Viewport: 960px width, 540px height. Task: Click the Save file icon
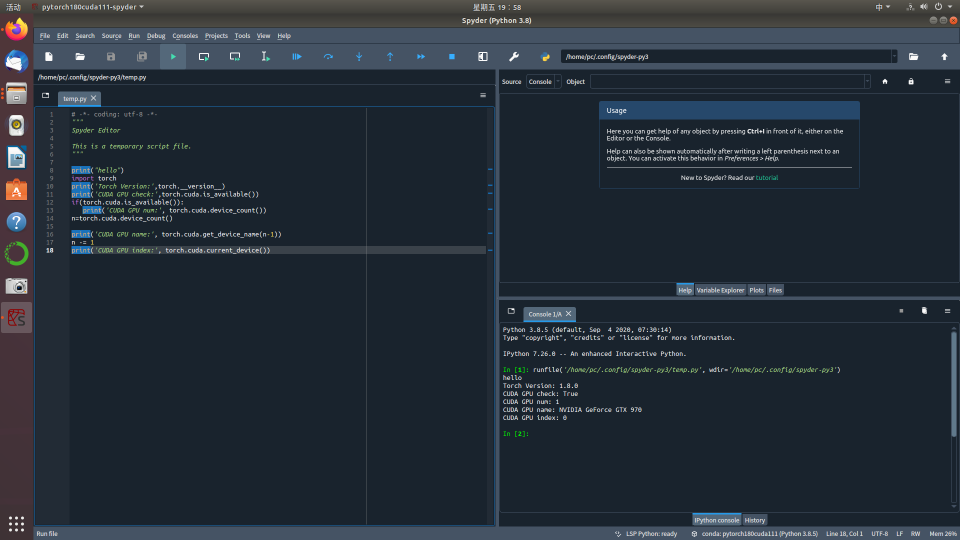pyautogui.click(x=111, y=56)
